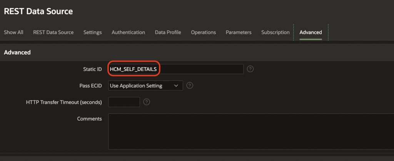Click the Pass ECID label
Viewport: 394px width, 161px height.
point(91,85)
